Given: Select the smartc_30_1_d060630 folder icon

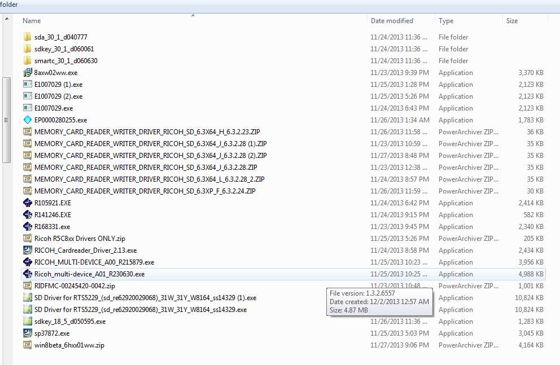Looking at the screenshot, I should pos(28,60).
